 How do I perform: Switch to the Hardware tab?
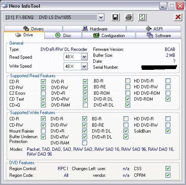coord(94,29)
